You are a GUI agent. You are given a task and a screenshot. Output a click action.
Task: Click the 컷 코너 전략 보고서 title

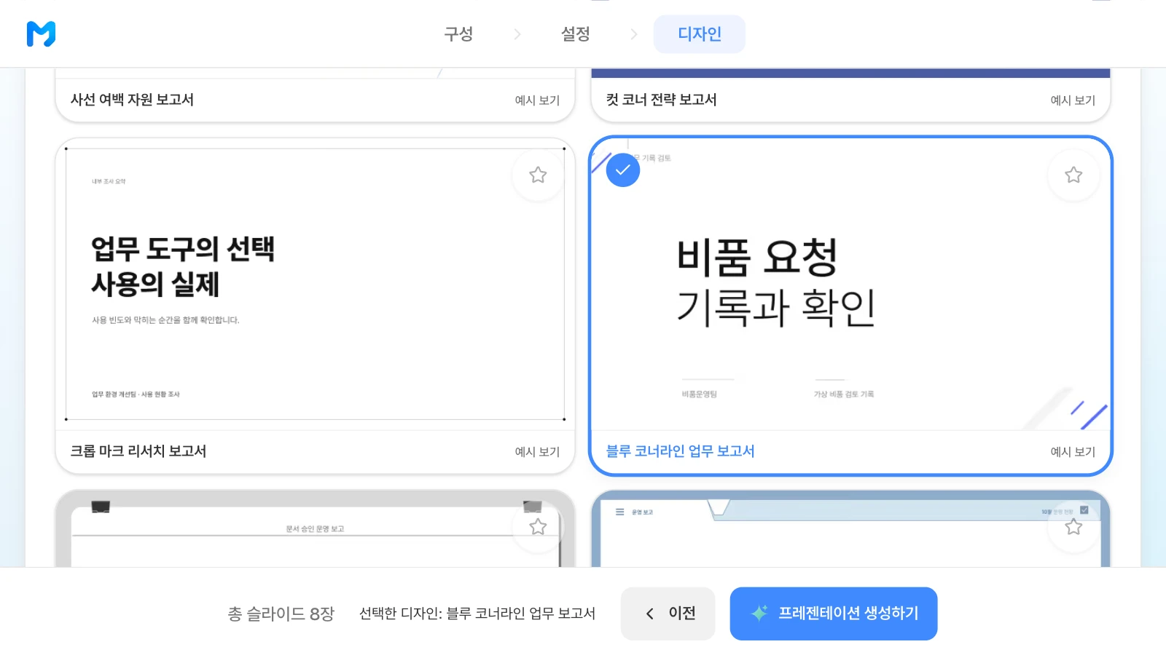[662, 100]
